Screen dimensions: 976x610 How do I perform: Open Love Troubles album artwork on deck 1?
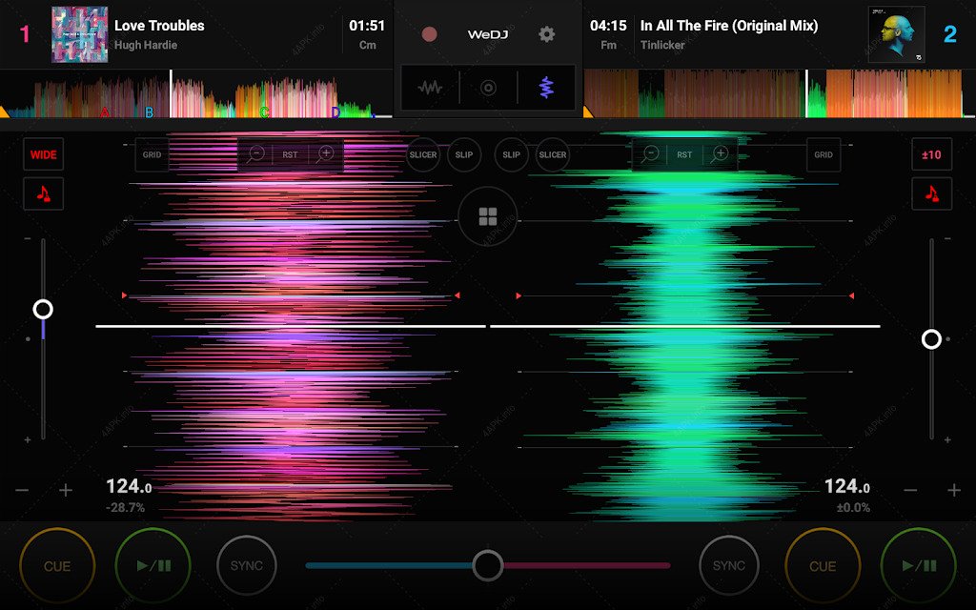[x=80, y=34]
